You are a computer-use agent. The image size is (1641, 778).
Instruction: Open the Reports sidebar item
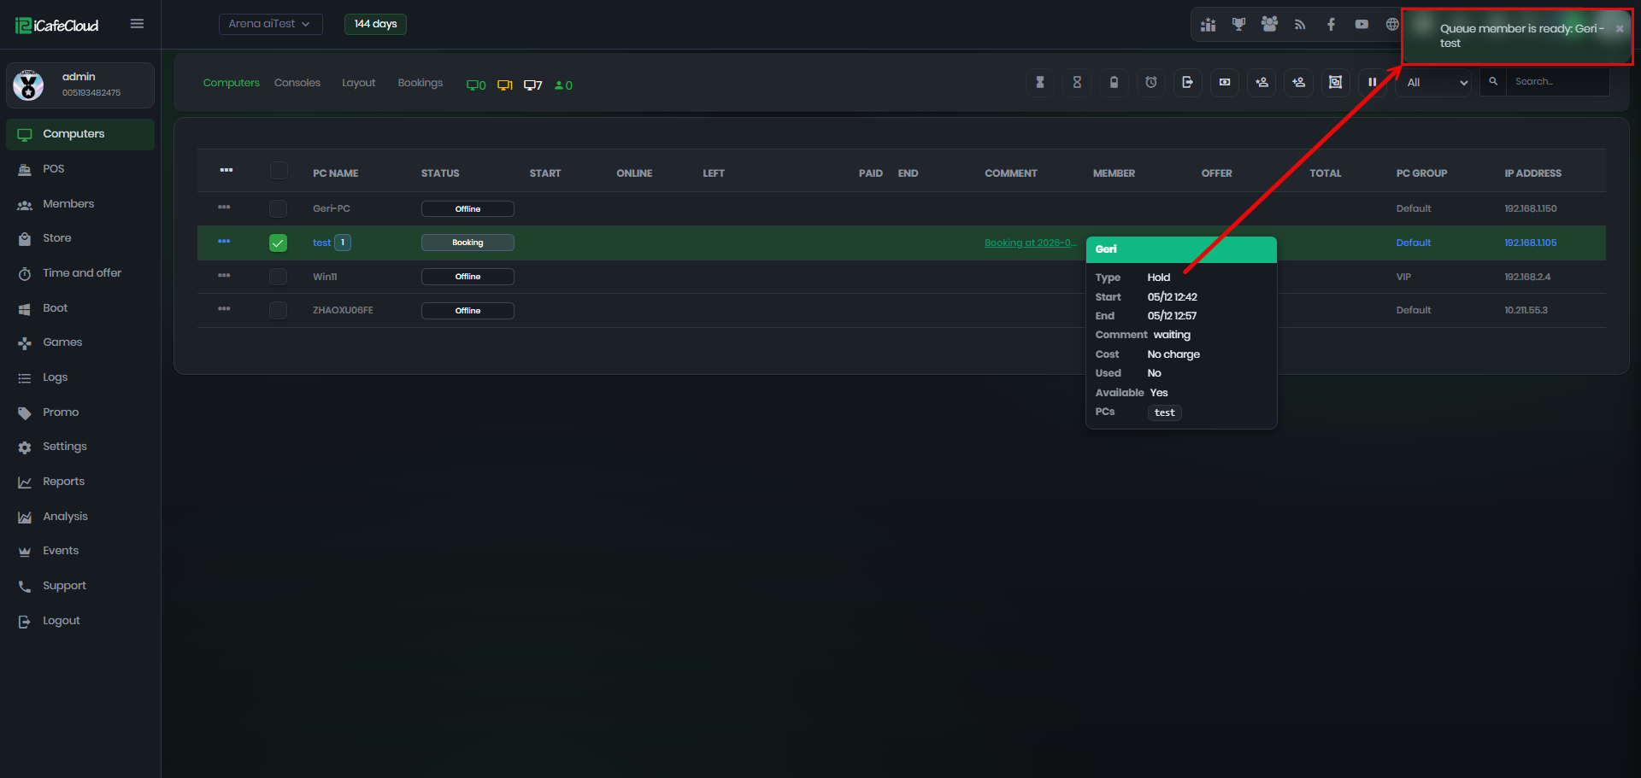pyautogui.click(x=80, y=482)
